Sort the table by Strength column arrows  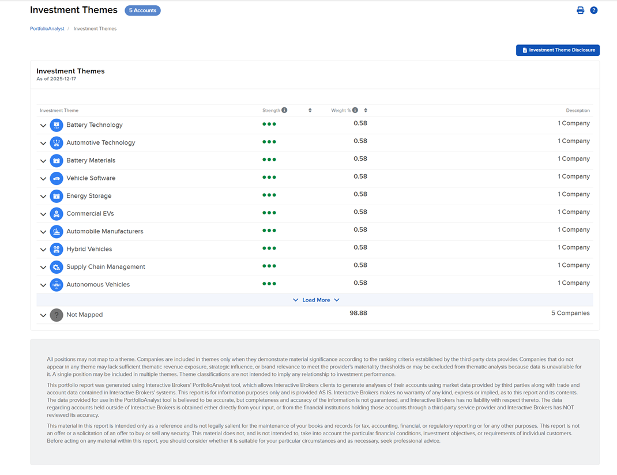click(x=310, y=110)
